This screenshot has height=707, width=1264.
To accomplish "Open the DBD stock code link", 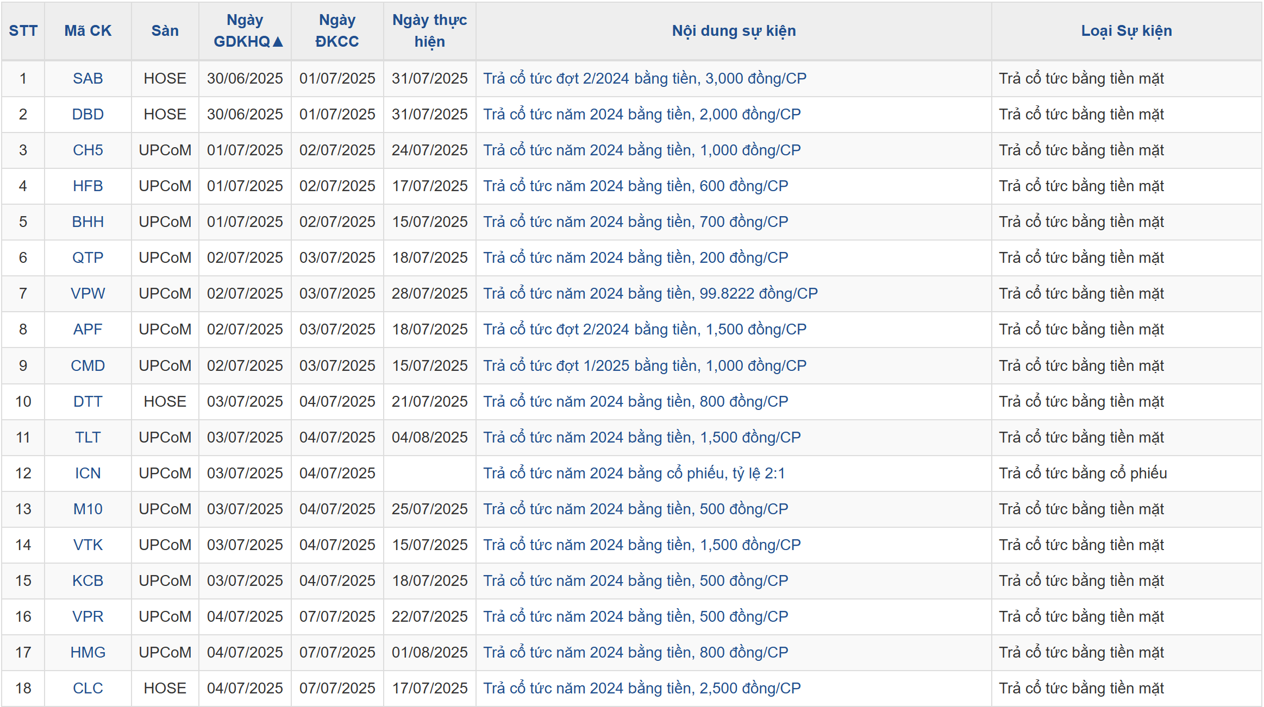I will 87,115.
